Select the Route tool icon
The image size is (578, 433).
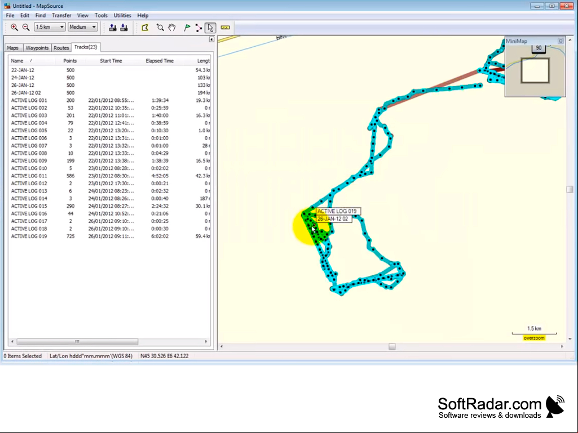point(198,27)
